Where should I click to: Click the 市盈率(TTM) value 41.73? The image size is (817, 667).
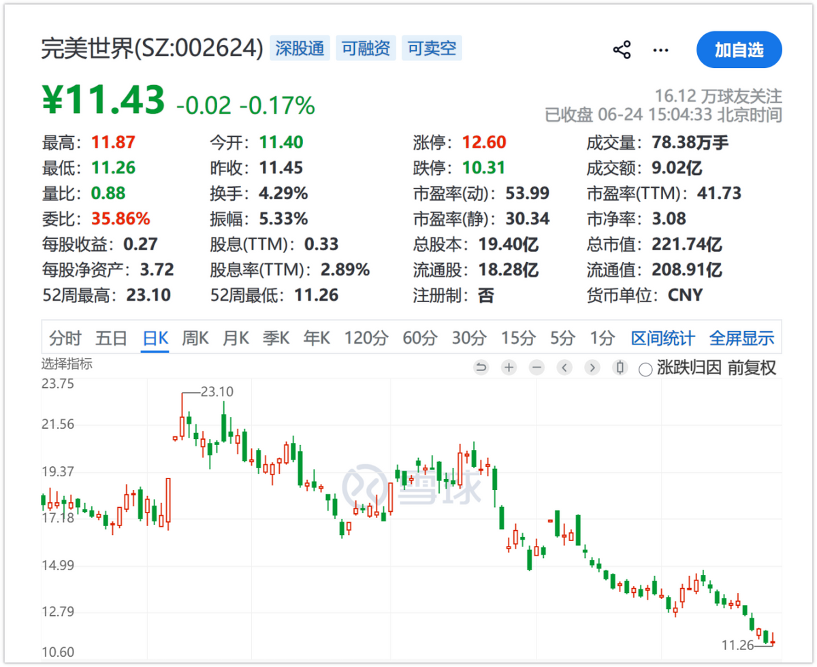pos(719,193)
